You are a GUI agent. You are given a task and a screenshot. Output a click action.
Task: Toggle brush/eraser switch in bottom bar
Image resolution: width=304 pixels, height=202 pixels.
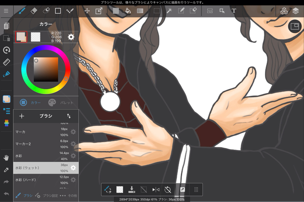(108, 189)
